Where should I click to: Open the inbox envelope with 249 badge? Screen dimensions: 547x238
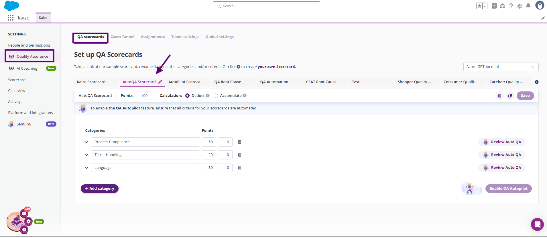point(24,213)
